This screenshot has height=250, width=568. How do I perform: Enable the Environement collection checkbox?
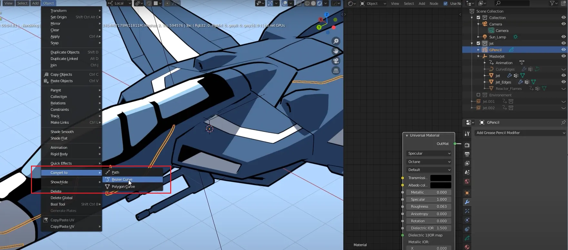coord(478,95)
